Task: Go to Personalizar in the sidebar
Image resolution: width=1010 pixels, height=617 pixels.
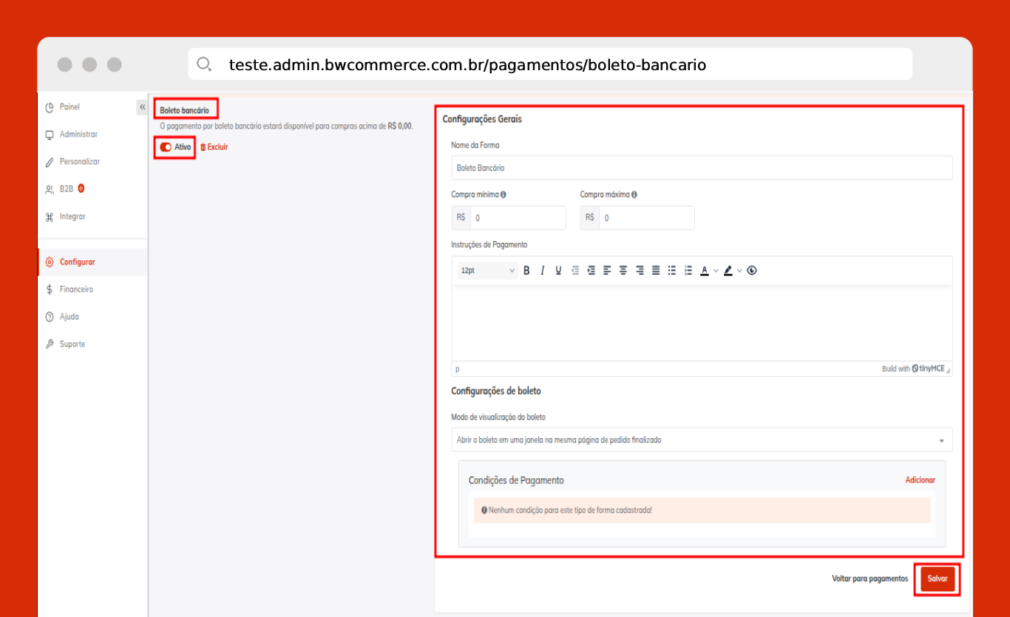Action: (x=79, y=162)
